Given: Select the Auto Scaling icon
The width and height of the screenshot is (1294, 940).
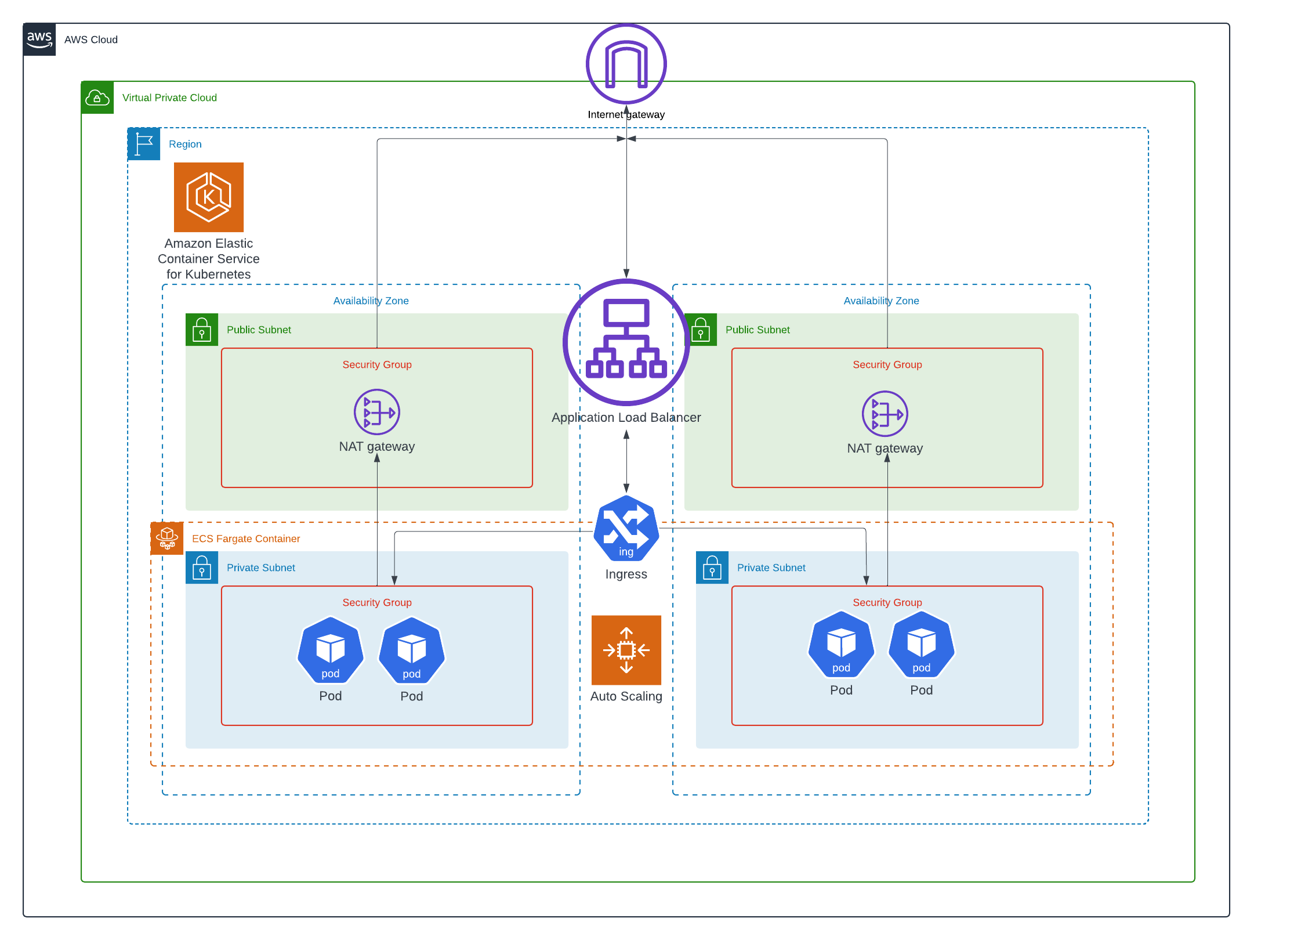Looking at the screenshot, I should (x=626, y=650).
